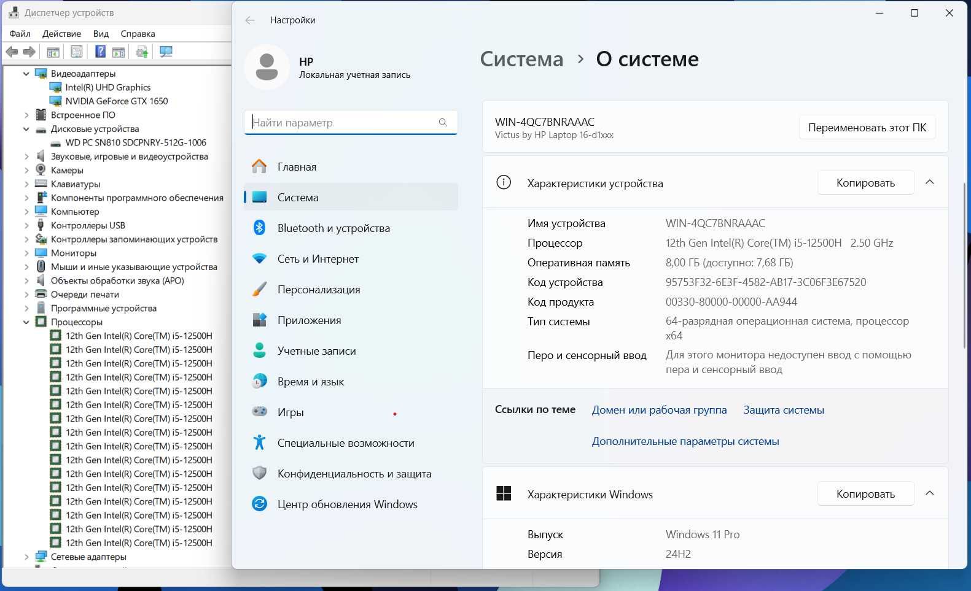
Task: Collapse the Видеоадаптеры tree node
Action: [26, 74]
